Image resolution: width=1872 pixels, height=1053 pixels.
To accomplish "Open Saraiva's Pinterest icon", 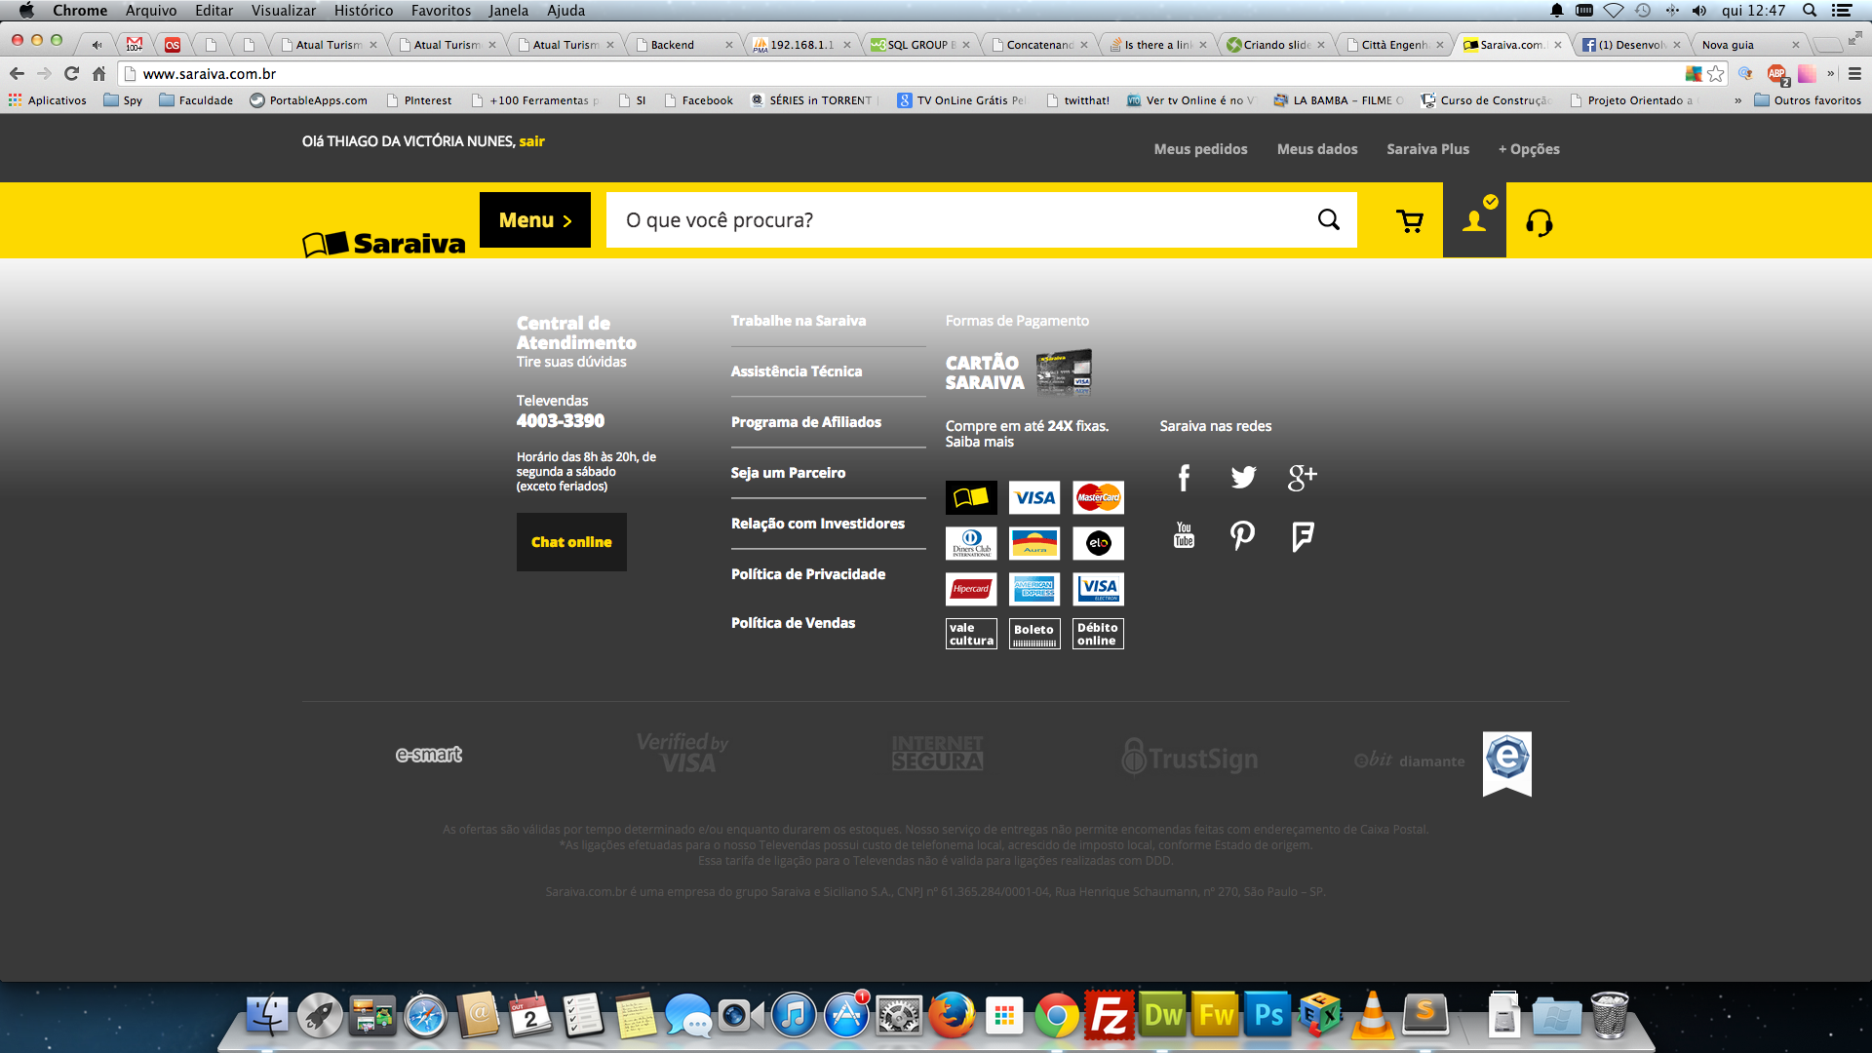I will pos(1242,535).
